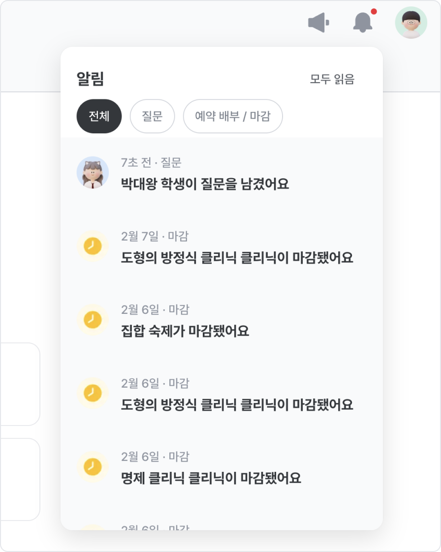Click clock icon of second 도형의 방정식 notification
The height and width of the screenshot is (552, 441).
click(x=93, y=393)
